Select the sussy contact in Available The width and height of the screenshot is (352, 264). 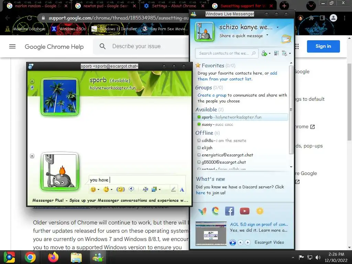(x=241, y=124)
